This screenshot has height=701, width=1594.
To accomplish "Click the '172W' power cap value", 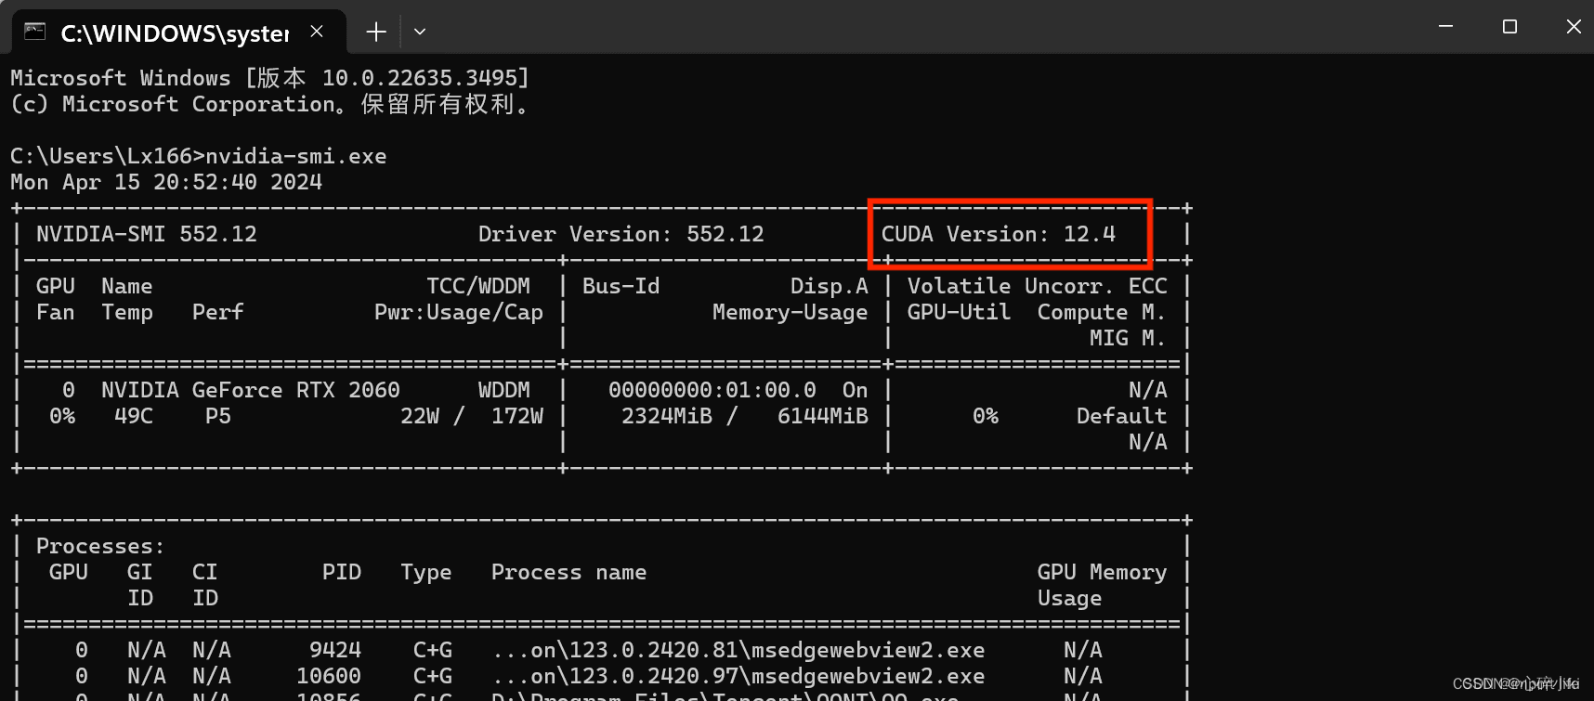I will pos(517,416).
